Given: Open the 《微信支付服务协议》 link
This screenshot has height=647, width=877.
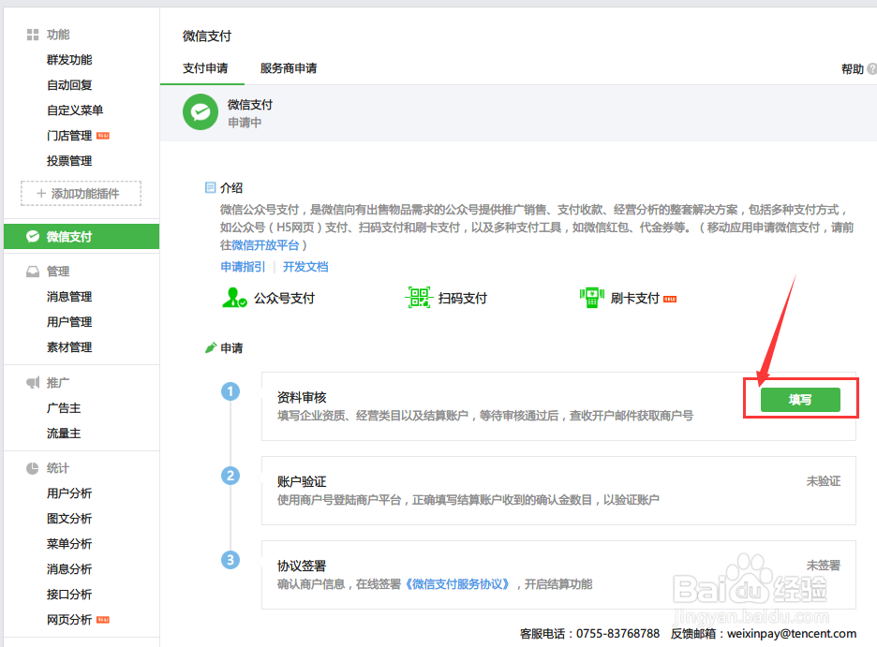Looking at the screenshot, I should (x=457, y=584).
